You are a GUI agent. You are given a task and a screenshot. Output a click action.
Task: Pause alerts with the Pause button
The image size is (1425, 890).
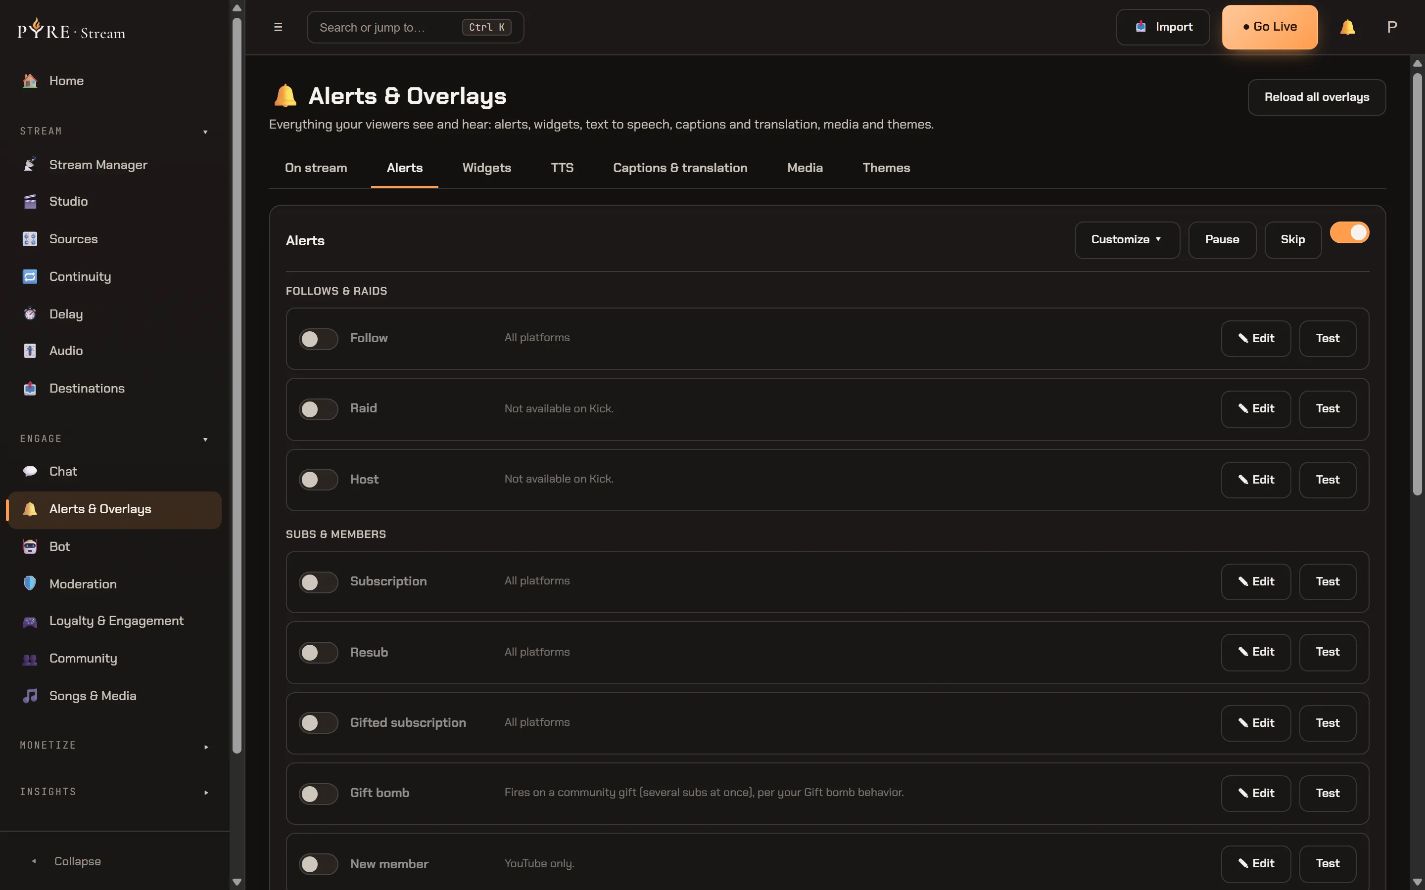click(1222, 240)
